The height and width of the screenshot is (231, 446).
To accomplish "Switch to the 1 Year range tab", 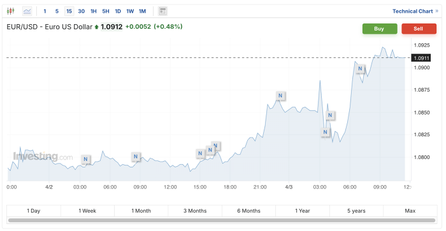I will pos(303,211).
